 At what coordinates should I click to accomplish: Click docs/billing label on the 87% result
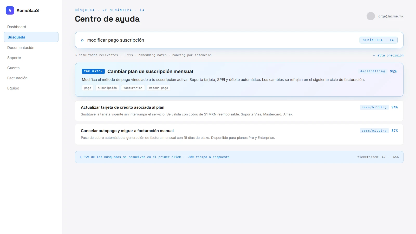pos(374,131)
